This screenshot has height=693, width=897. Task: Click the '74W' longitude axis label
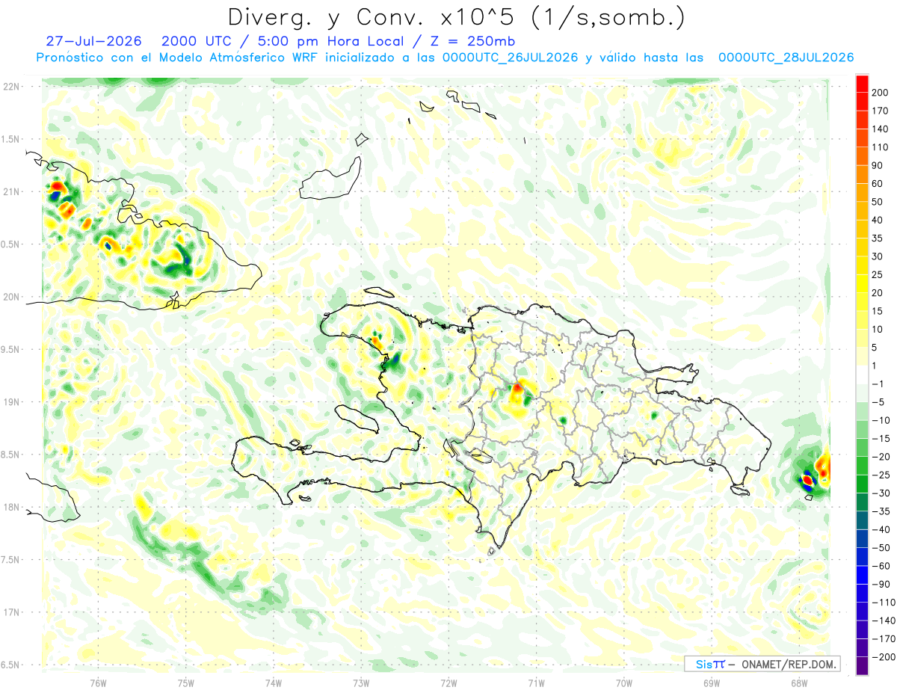tap(274, 683)
